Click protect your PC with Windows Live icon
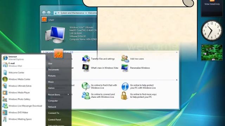This screenshot has height=126, width=225. 125,86
